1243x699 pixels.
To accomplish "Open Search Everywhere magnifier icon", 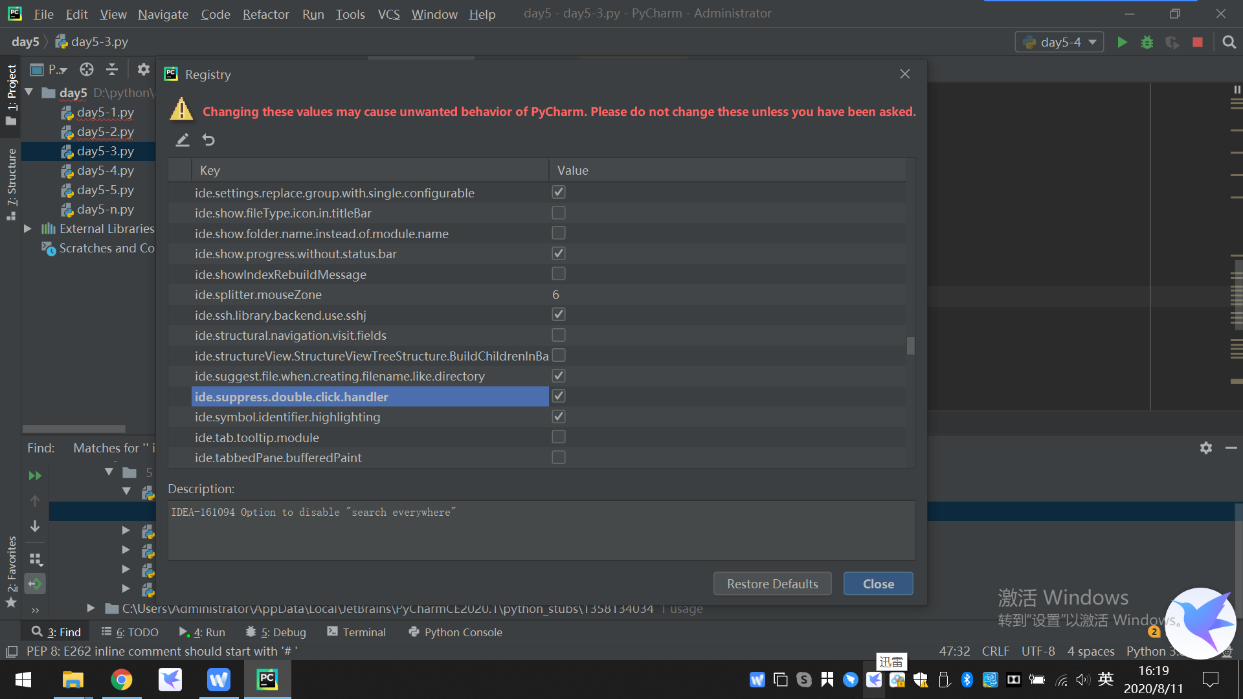I will pyautogui.click(x=1229, y=42).
